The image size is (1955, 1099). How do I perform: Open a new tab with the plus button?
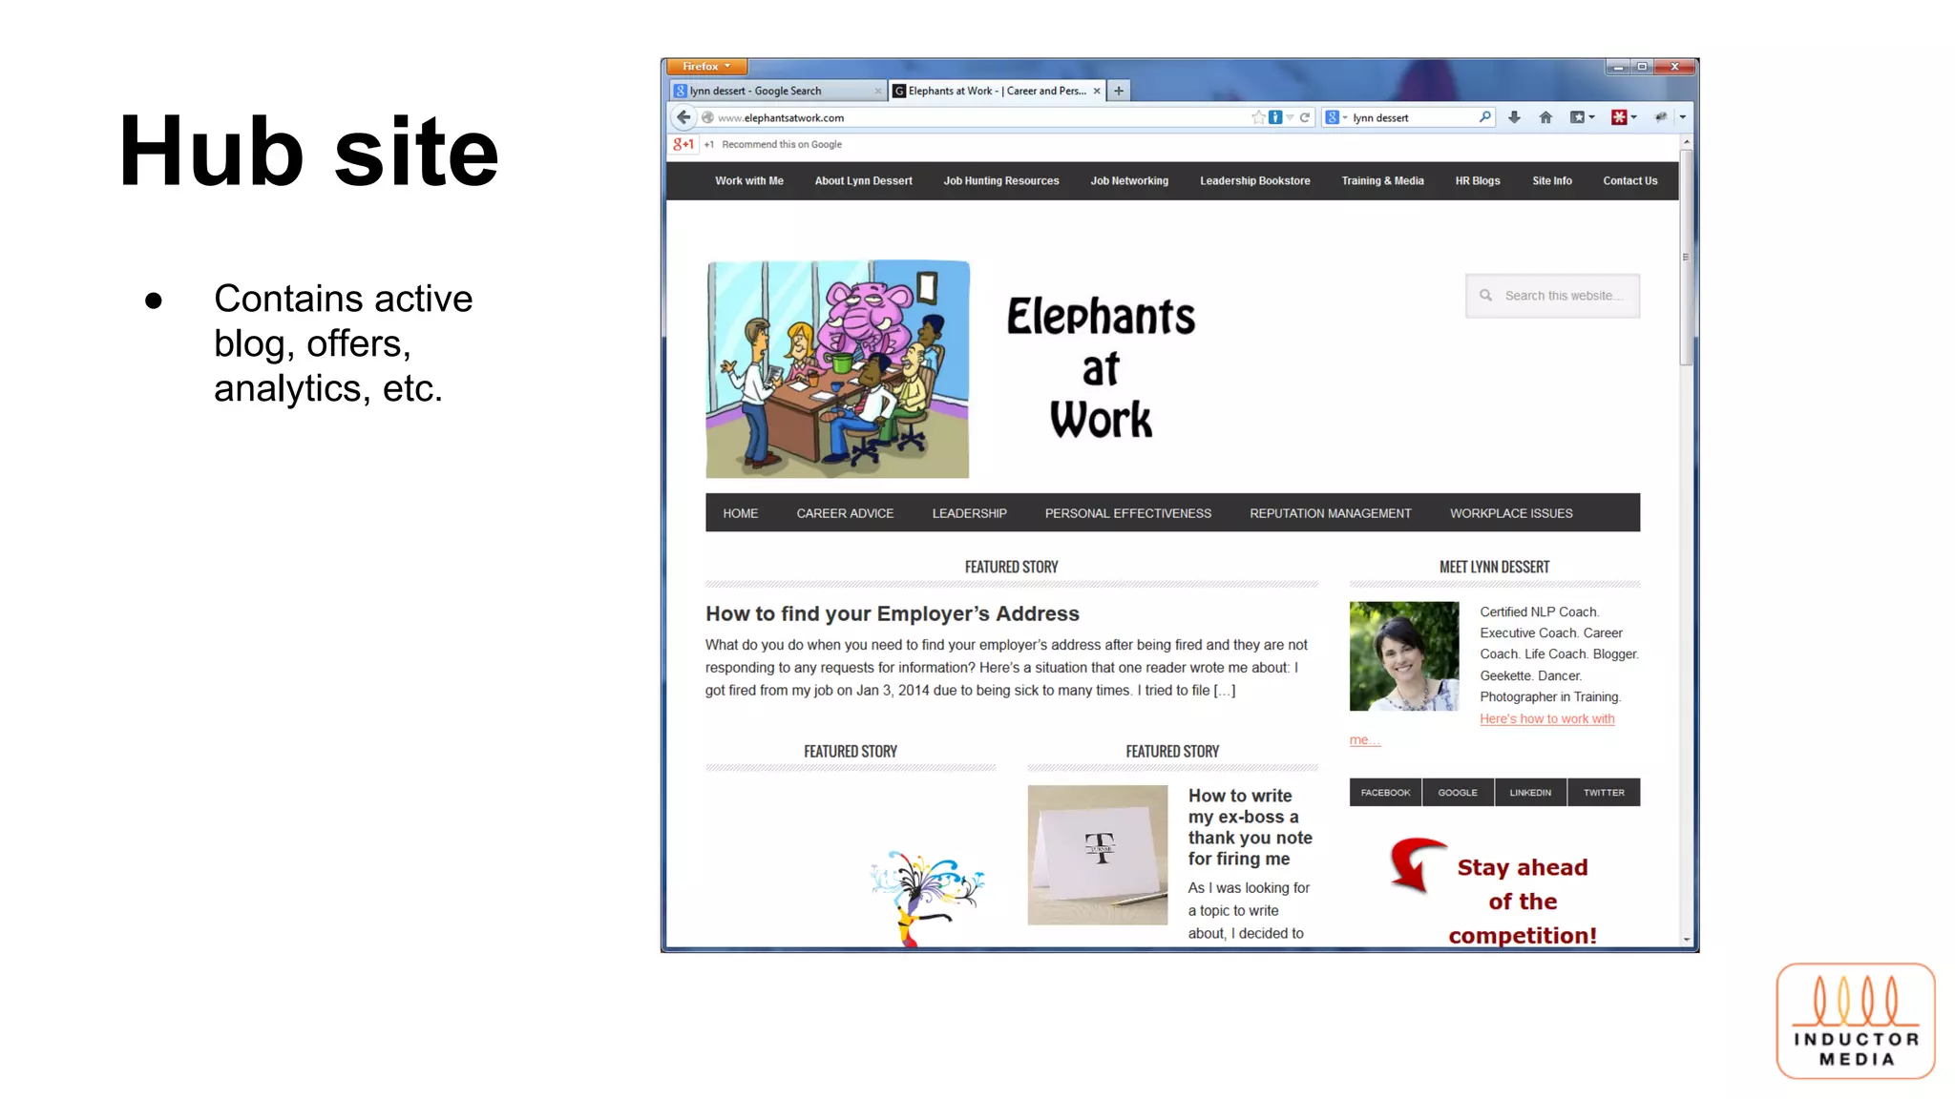1119,91
